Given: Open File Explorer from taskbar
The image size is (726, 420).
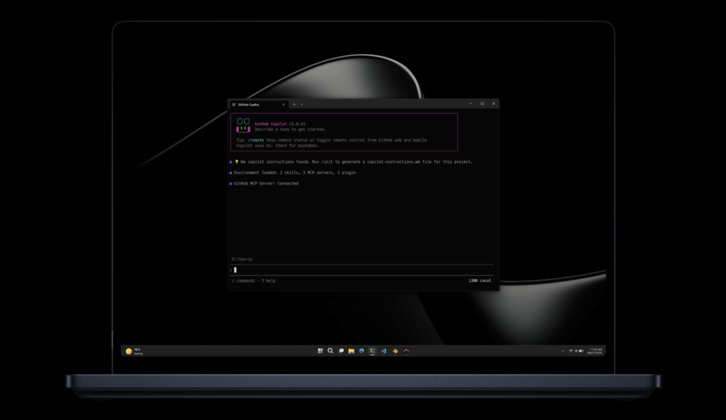Looking at the screenshot, I should pos(351,351).
